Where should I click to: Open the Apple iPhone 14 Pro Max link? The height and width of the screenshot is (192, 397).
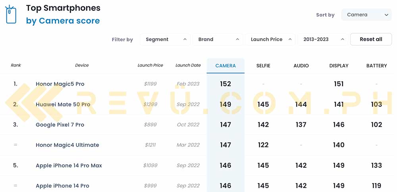point(69,165)
